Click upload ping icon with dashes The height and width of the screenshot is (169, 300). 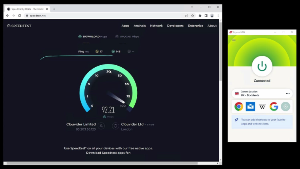[x=129, y=51]
